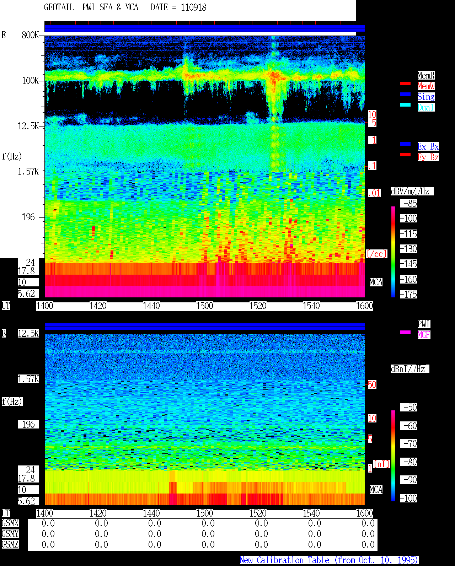Click the blue mode bar above the B spectrogram

[204, 327]
